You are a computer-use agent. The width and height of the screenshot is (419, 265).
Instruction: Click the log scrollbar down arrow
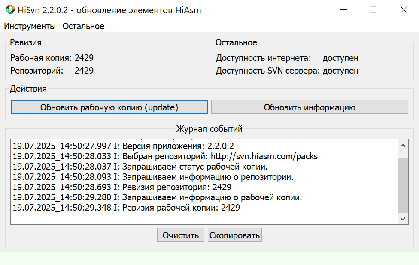click(x=403, y=219)
